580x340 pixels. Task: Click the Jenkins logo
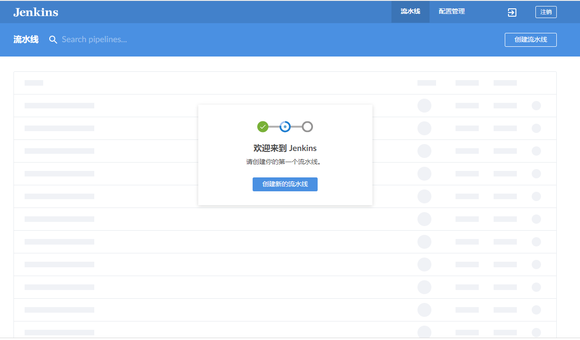36,12
